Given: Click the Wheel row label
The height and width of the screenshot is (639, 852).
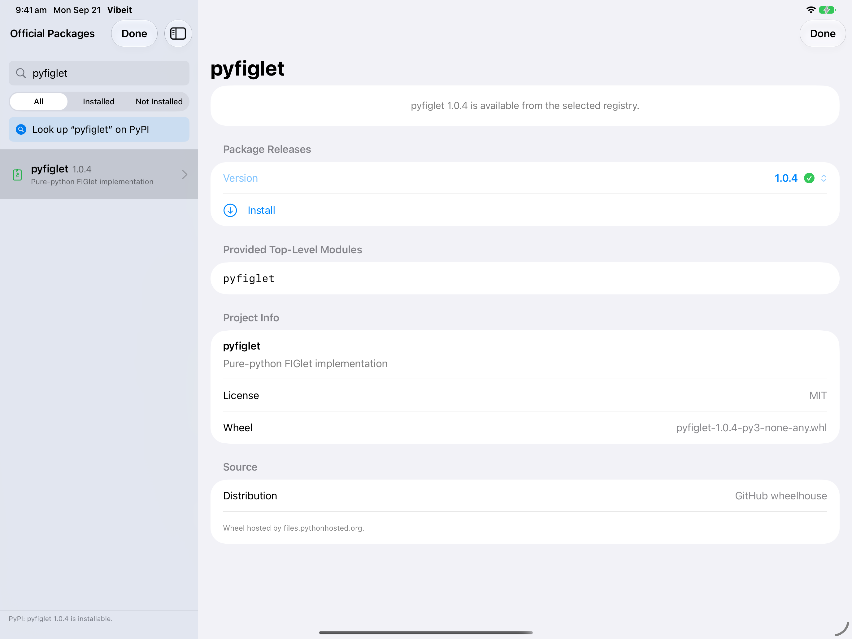Looking at the screenshot, I should [238, 428].
